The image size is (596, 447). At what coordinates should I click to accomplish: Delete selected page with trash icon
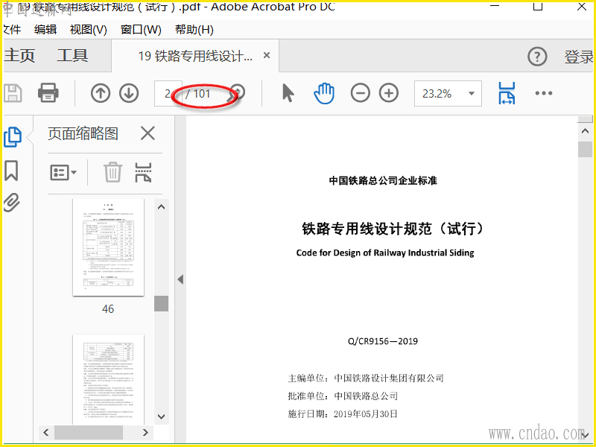pyautogui.click(x=113, y=172)
